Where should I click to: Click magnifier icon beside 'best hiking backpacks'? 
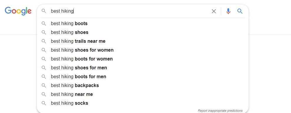[44, 86]
